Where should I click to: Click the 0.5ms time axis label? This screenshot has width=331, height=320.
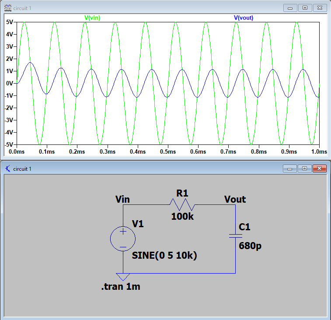pyautogui.click(x=168, y=152)
